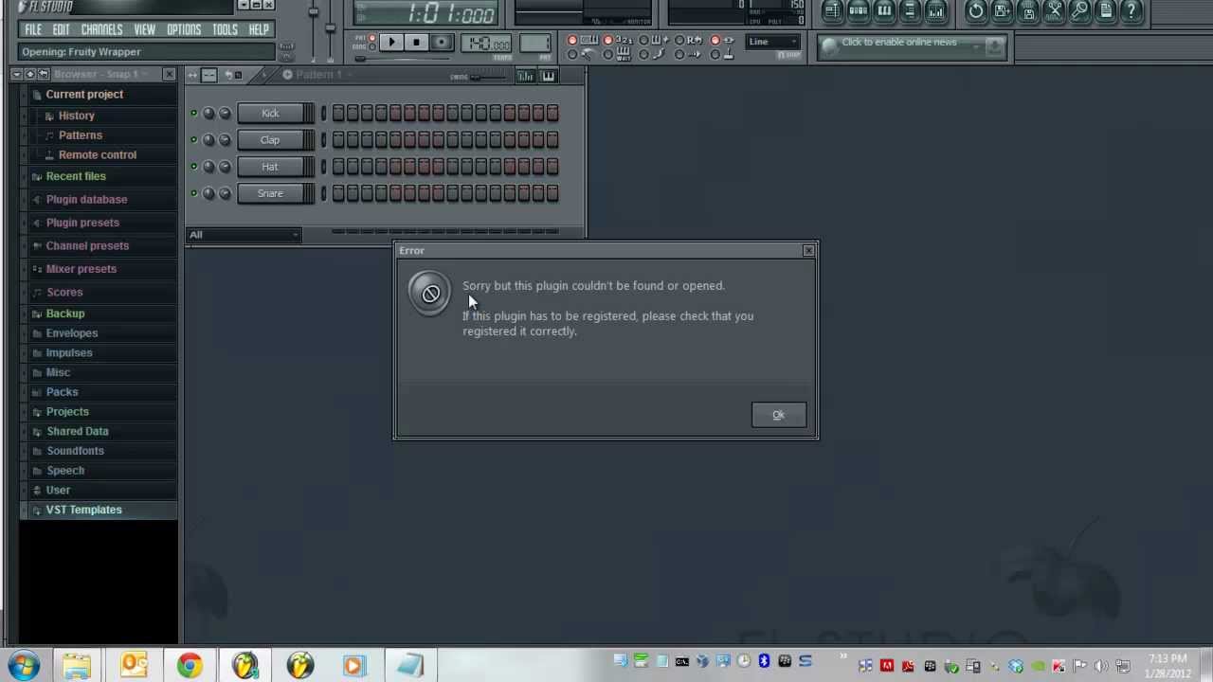Viewport: 1213px width, 682px height.
Task: Click the save project floppy icon
Action: pyautogui.click(x=1028, y=10)
